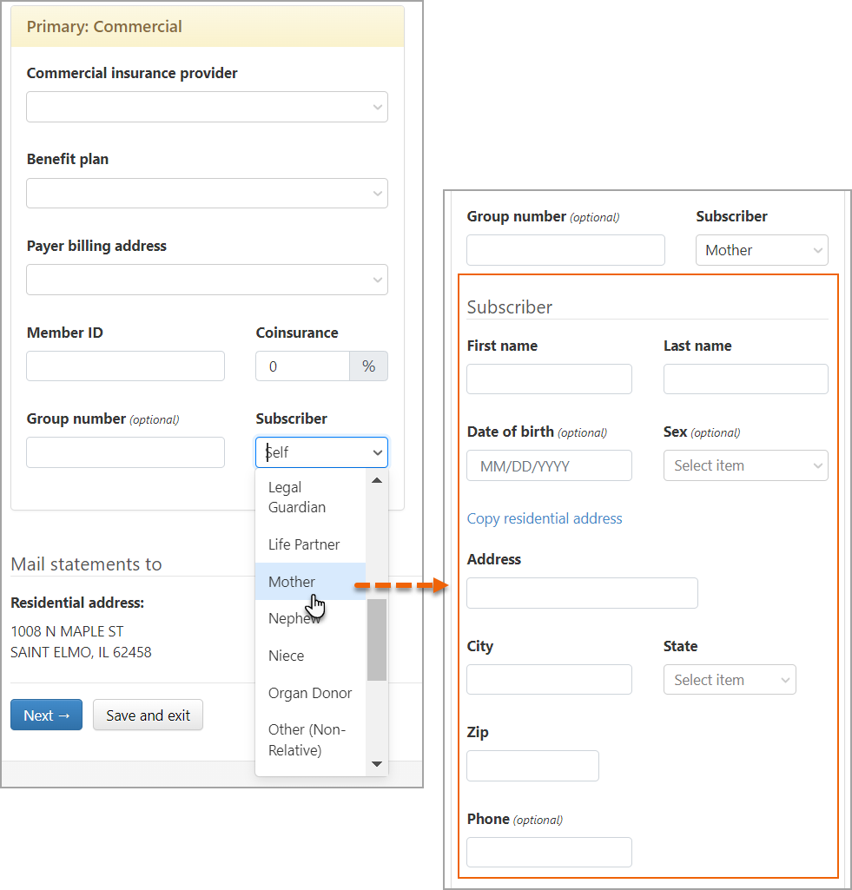
Task: Select Mother option in dropdown list
Action: click(x=292, y=582)
